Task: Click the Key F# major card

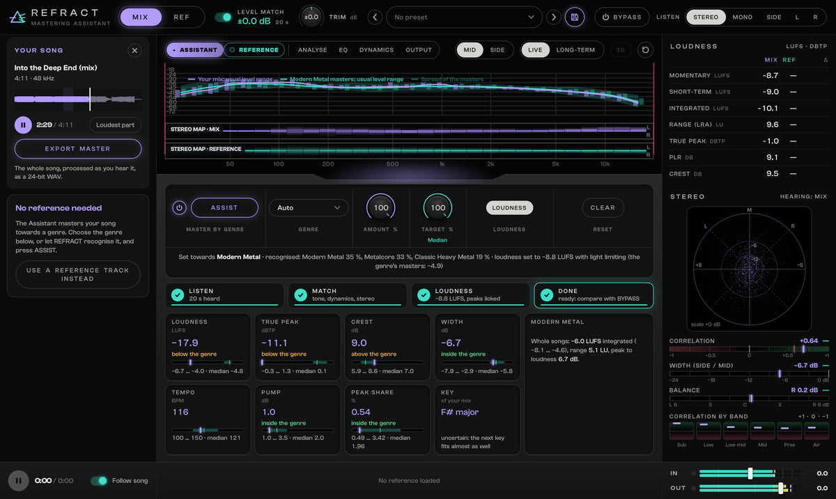Action: (x=477, y=419)
